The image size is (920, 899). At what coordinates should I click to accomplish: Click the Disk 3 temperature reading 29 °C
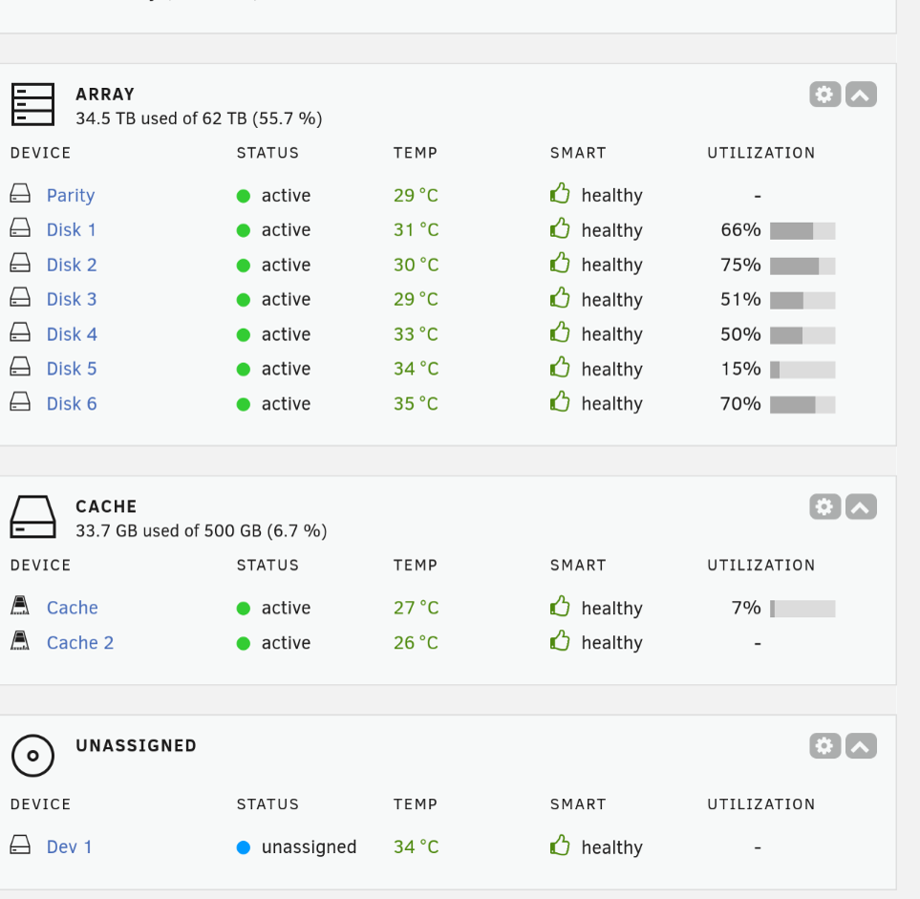click(x=416, y=300)
